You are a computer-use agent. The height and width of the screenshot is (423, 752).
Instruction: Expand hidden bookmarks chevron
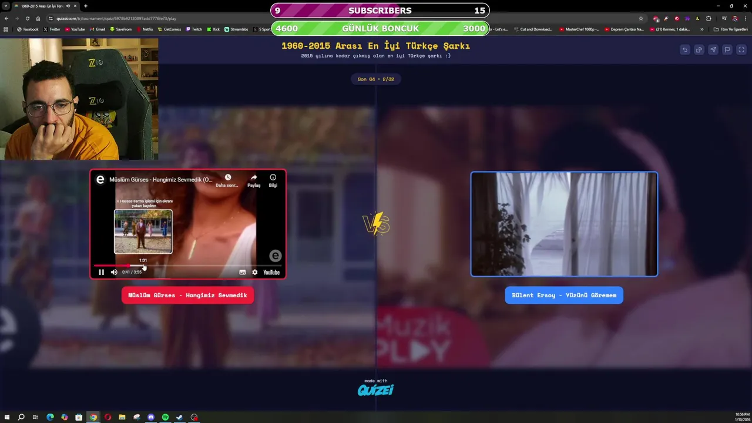tap(701, 29)
